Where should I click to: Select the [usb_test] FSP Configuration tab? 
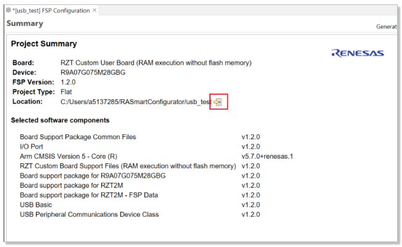pyautogui.click(x=51, y=10)
